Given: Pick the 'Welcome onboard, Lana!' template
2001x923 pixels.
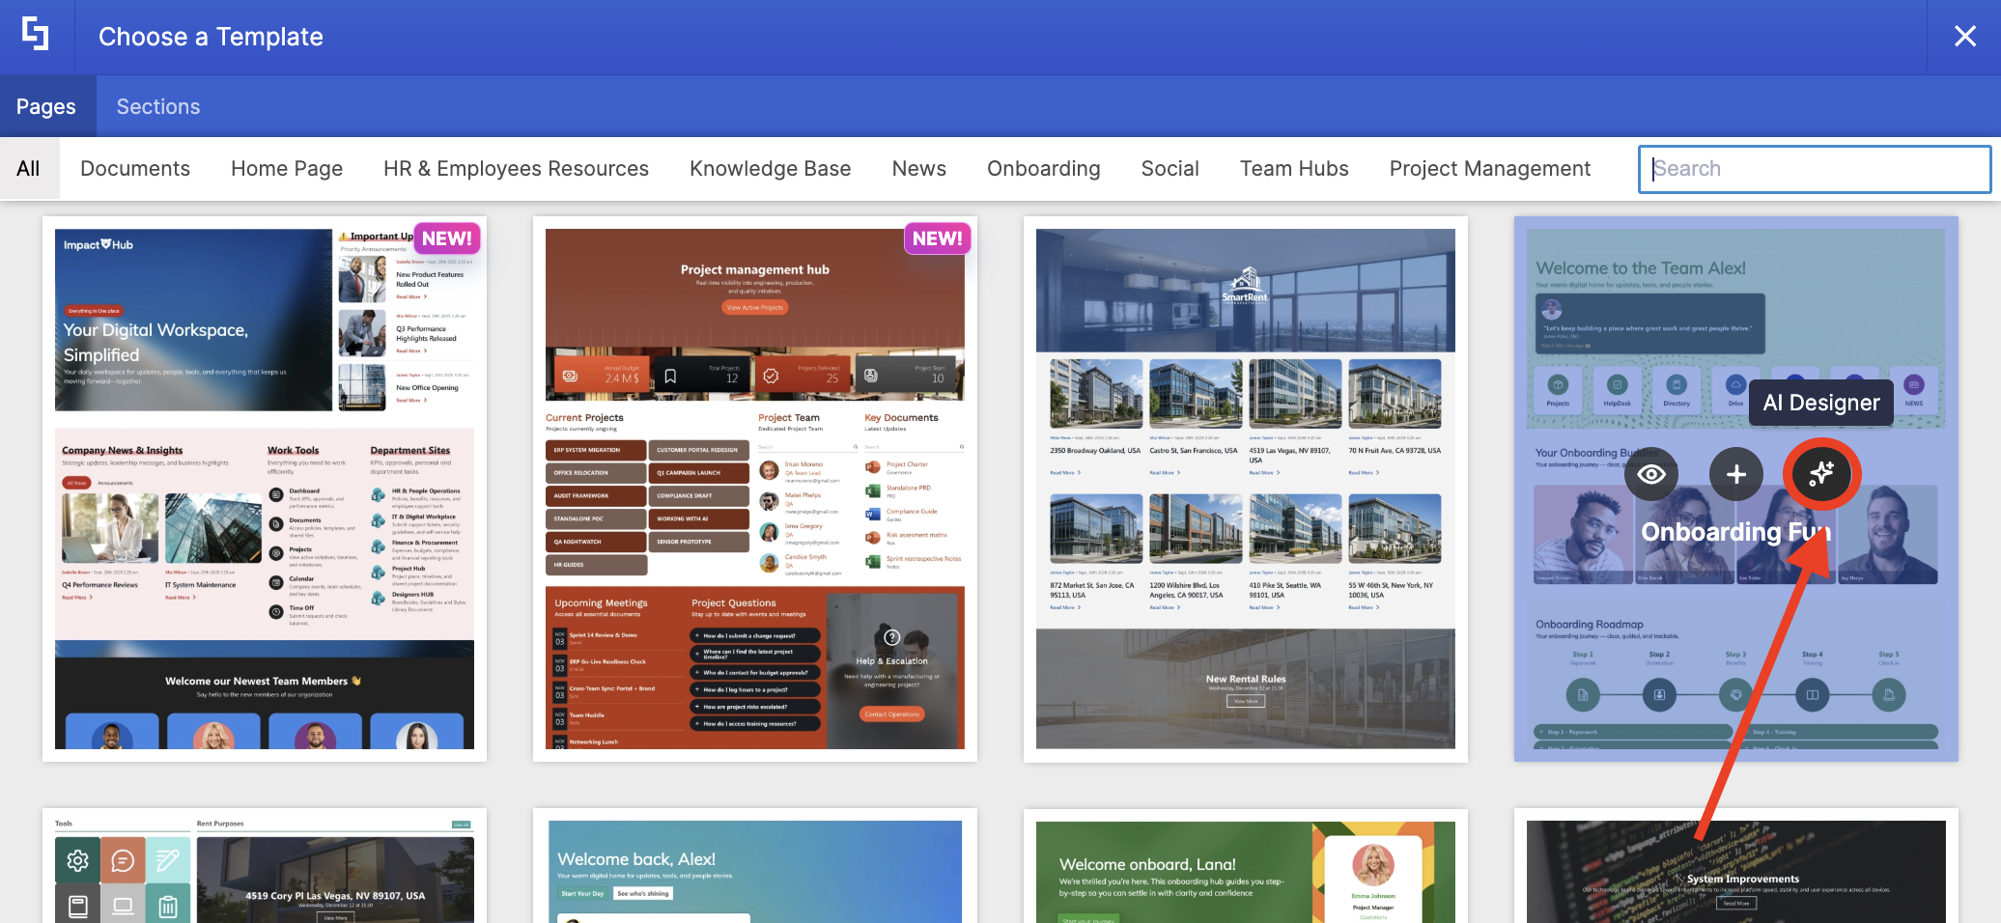Looking at the screenshot, I should click(1246, 866).
